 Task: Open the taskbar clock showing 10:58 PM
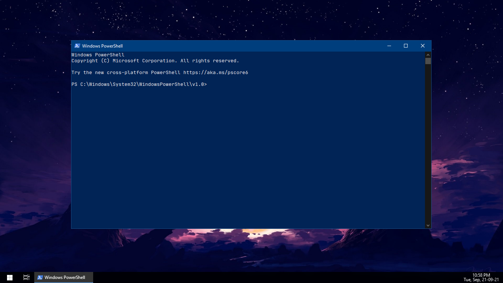481,277
